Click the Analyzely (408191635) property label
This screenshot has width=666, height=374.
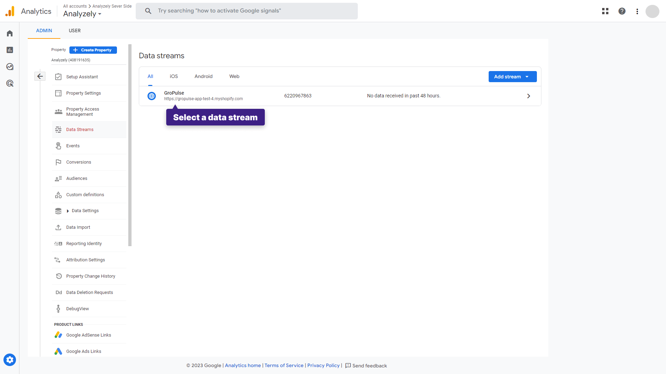[71, 60]
